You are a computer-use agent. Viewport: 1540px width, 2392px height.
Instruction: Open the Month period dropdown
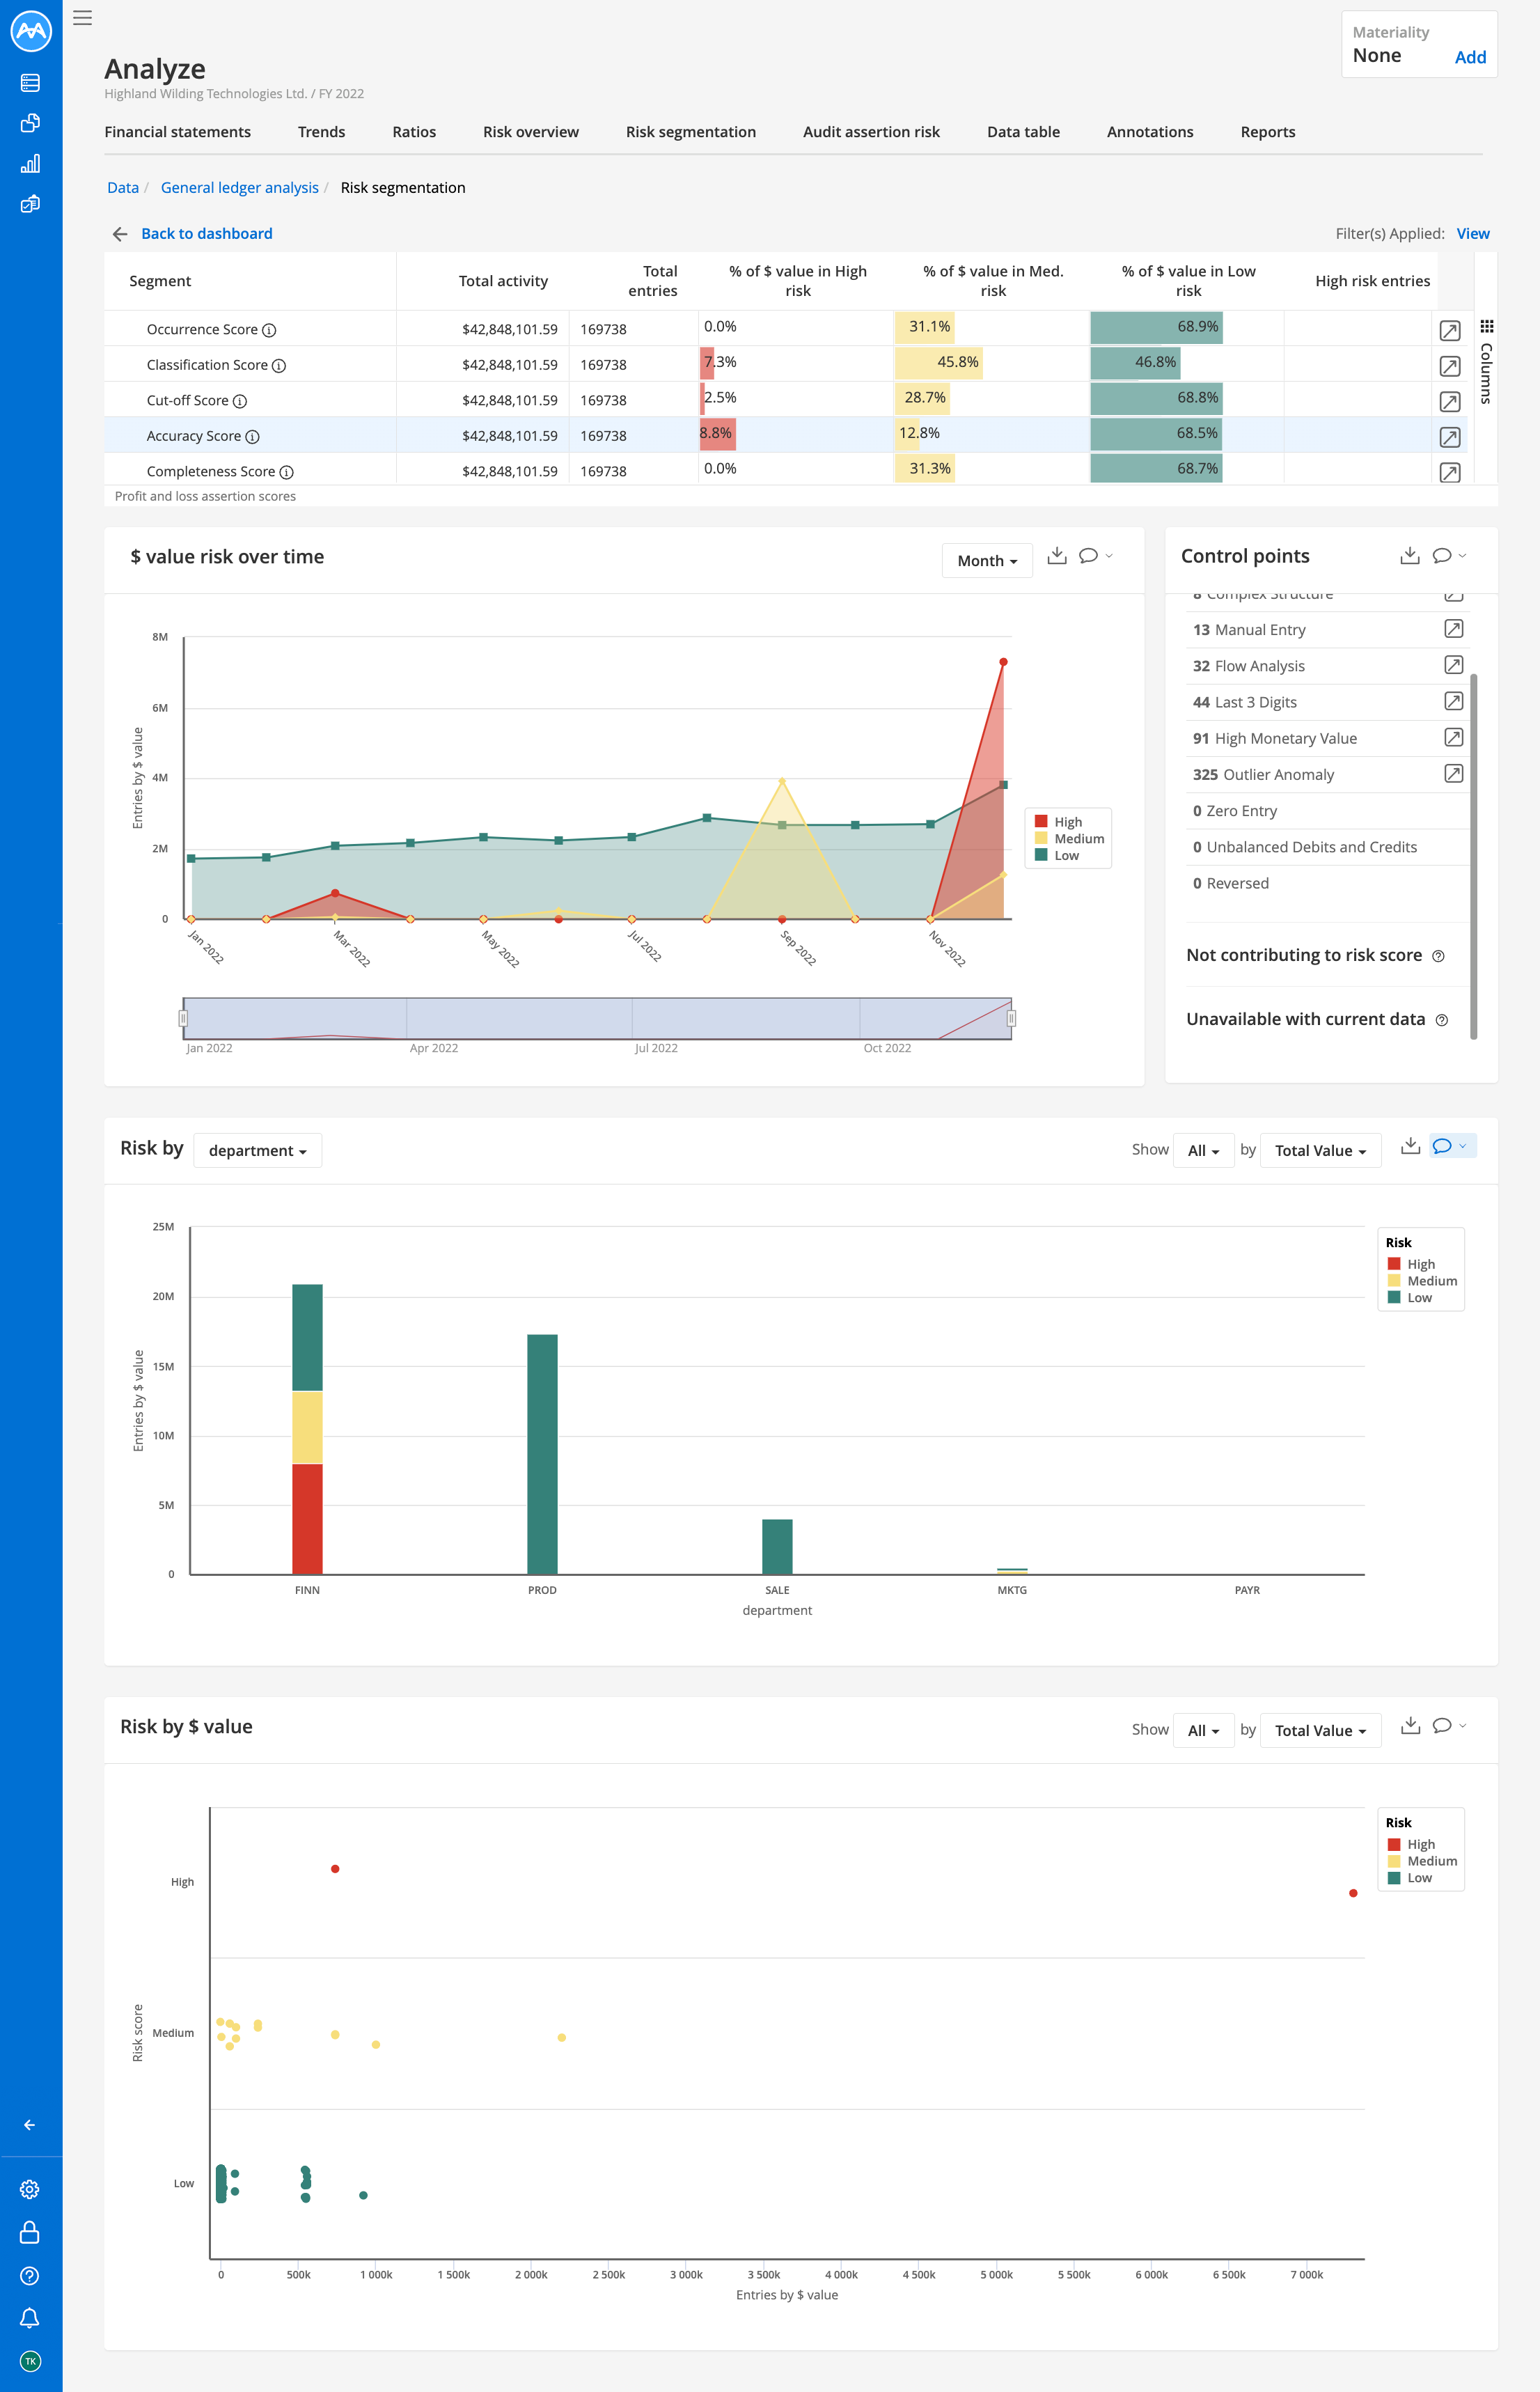tap(986, 561)
